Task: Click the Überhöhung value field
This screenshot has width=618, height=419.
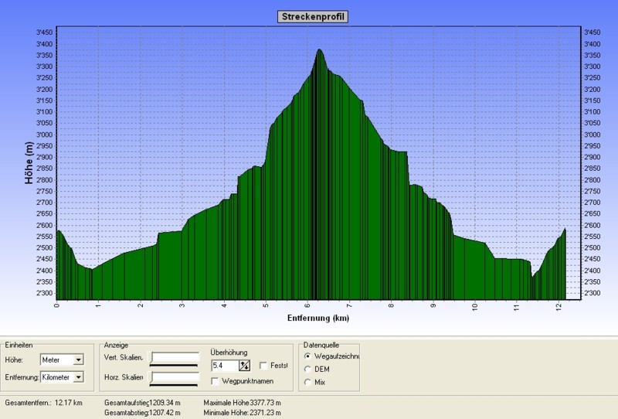Action: (x=224, y=366)
